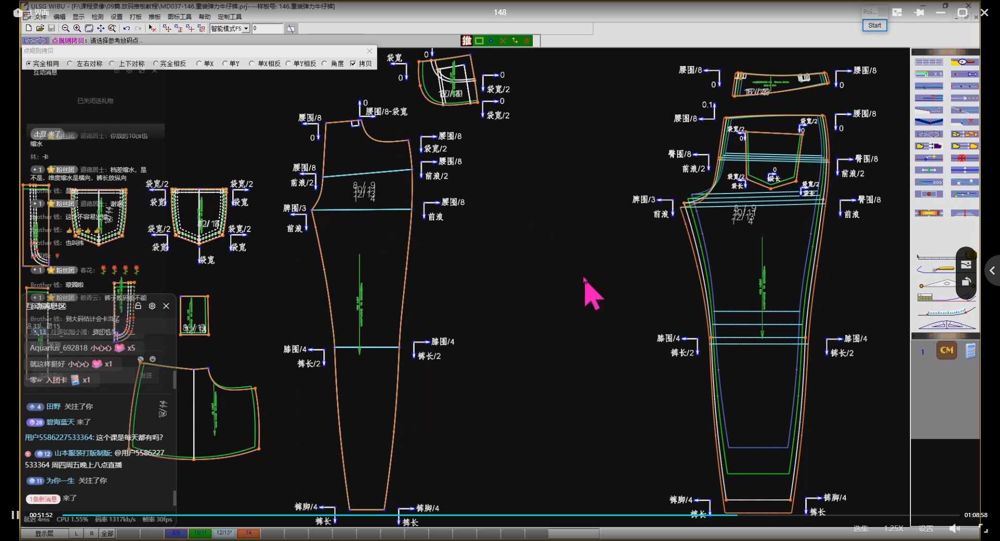
Task: Select the red X square center tool icon
Action: point(965,158)
